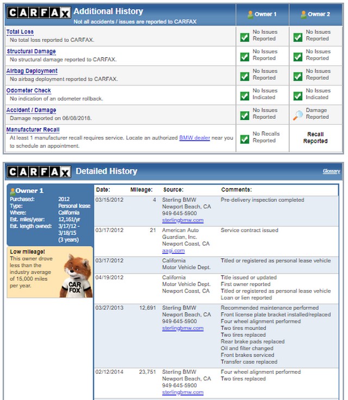
Task: Visit sterlingbmw.com in the 03/27/2013 entry
Action: pos(183,328)
